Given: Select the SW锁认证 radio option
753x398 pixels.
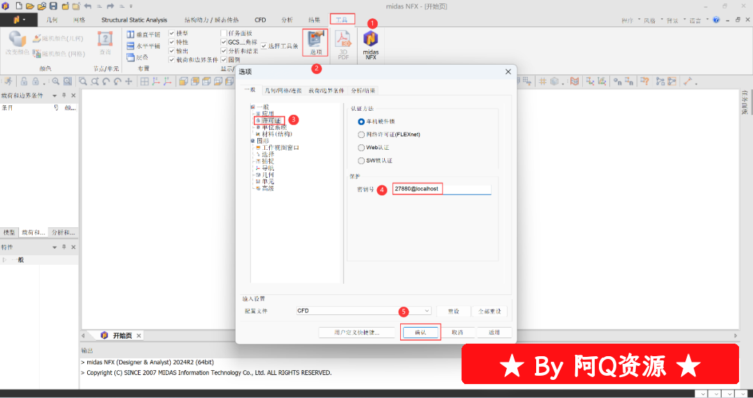Looking at the screenshot, I should coord(361,161).
